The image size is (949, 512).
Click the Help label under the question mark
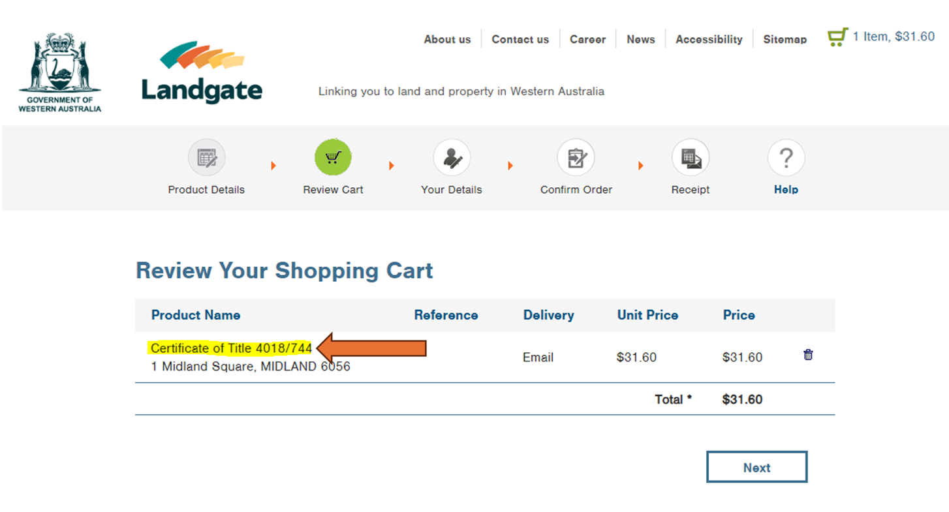click(786, 190)
